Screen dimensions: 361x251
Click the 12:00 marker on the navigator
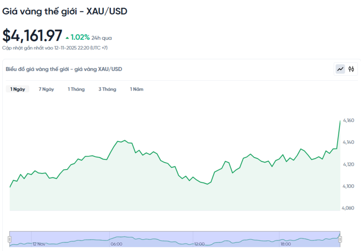coord(200,244)
